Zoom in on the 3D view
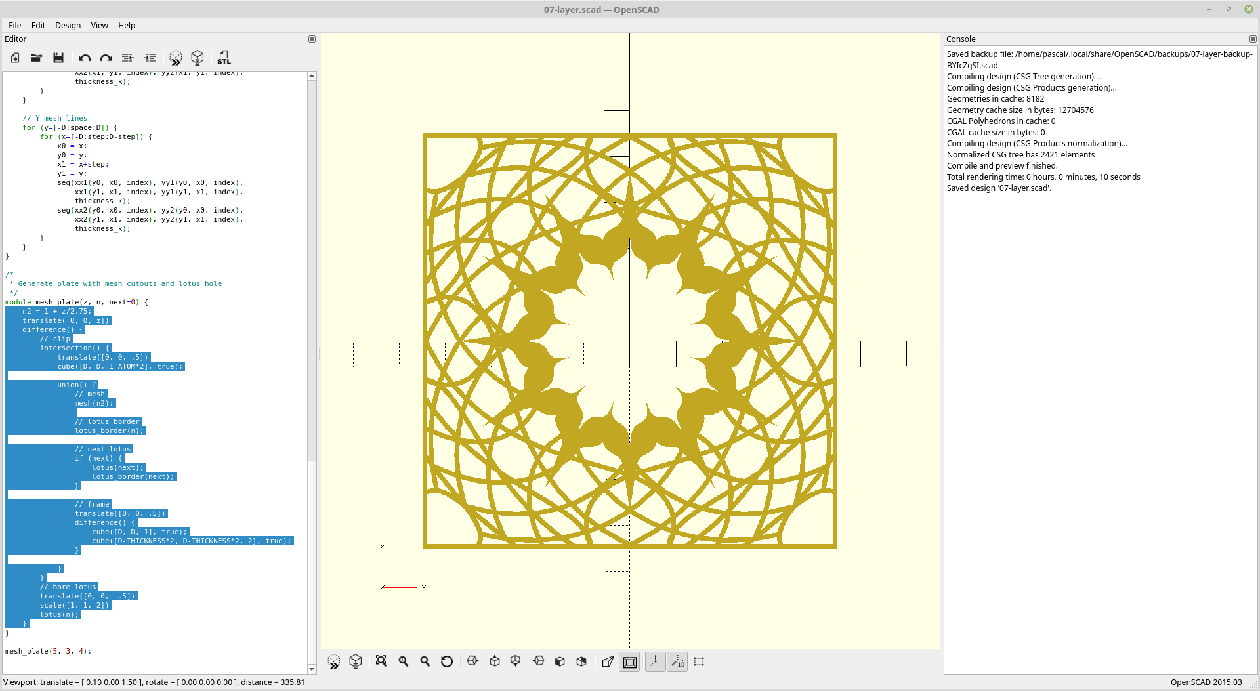Image resolution: width=1260 pixels, height=691 pixels. click(x=403, y=661)
